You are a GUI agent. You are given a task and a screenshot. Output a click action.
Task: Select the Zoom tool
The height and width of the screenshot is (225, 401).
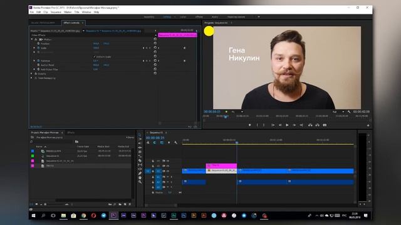pyautogui.click(x=140, y=182)
